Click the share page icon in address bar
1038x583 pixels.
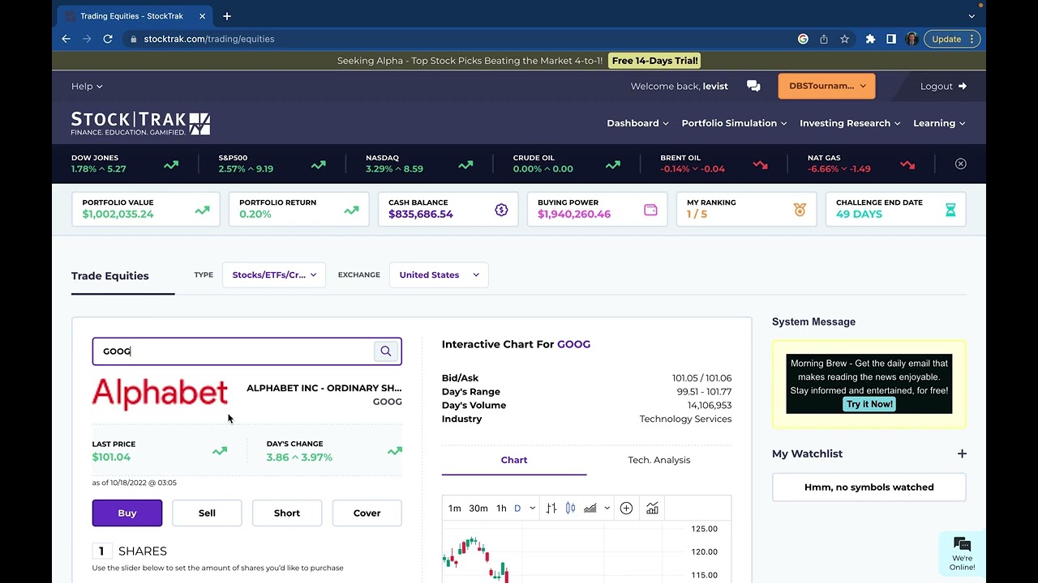pos(824,39)
